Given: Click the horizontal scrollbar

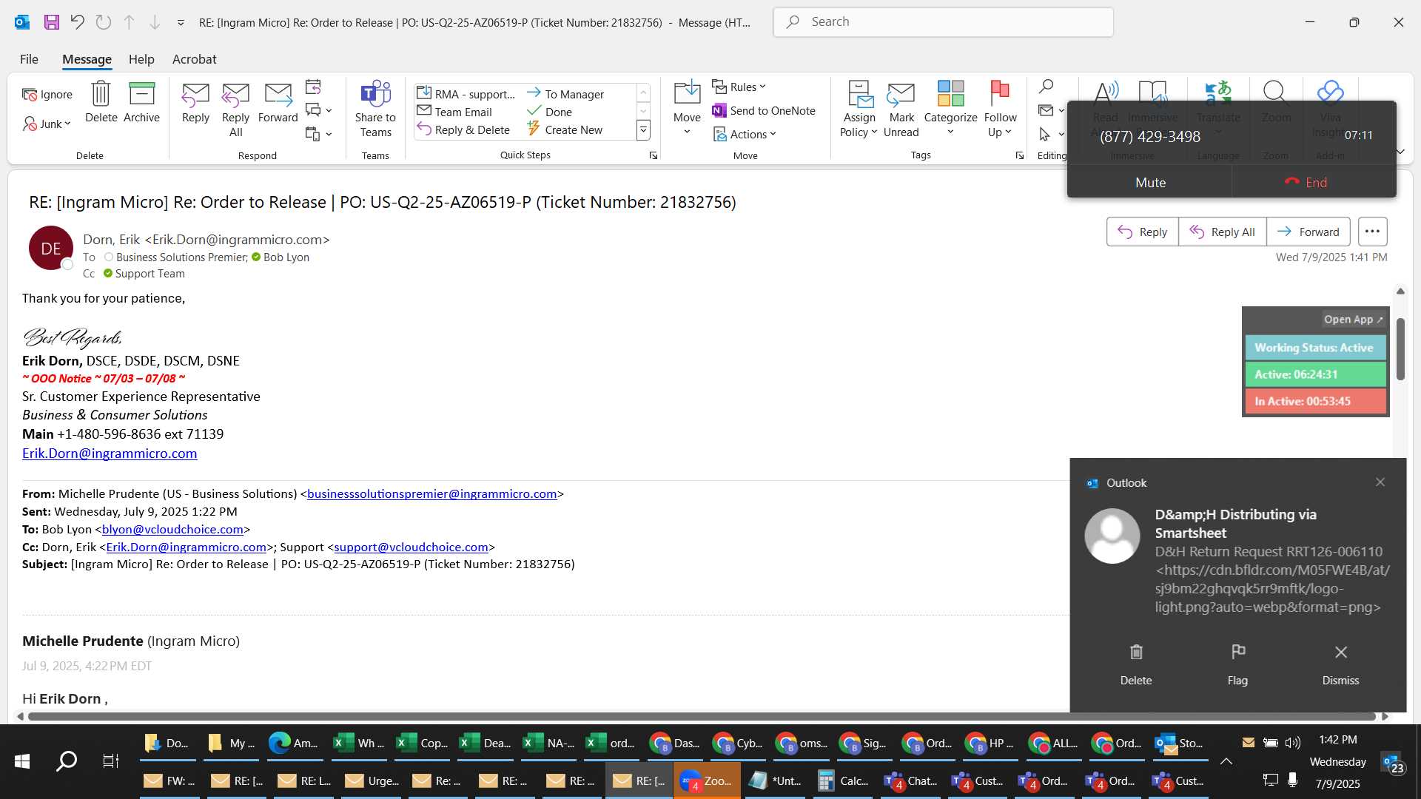Looking at the screenshot, I should (x=702, y=716).
